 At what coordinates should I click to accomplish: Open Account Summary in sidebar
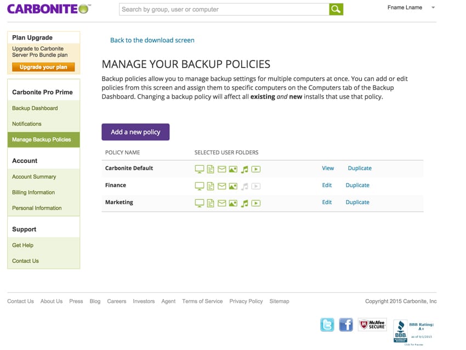pyautogui.click(x=34, y=177)
